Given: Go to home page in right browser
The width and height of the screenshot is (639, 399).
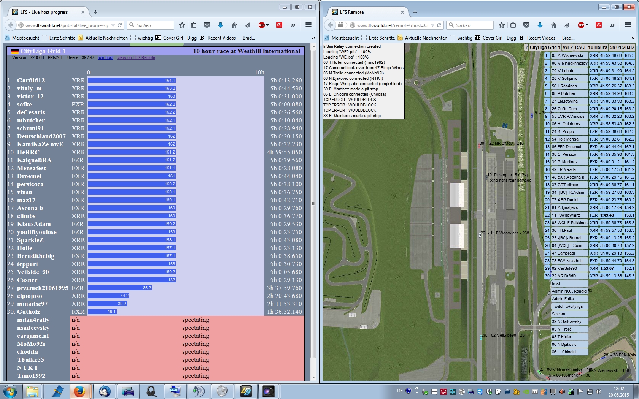Looking at the screenshot, I should pyautogui.click(x=553, y=25).
